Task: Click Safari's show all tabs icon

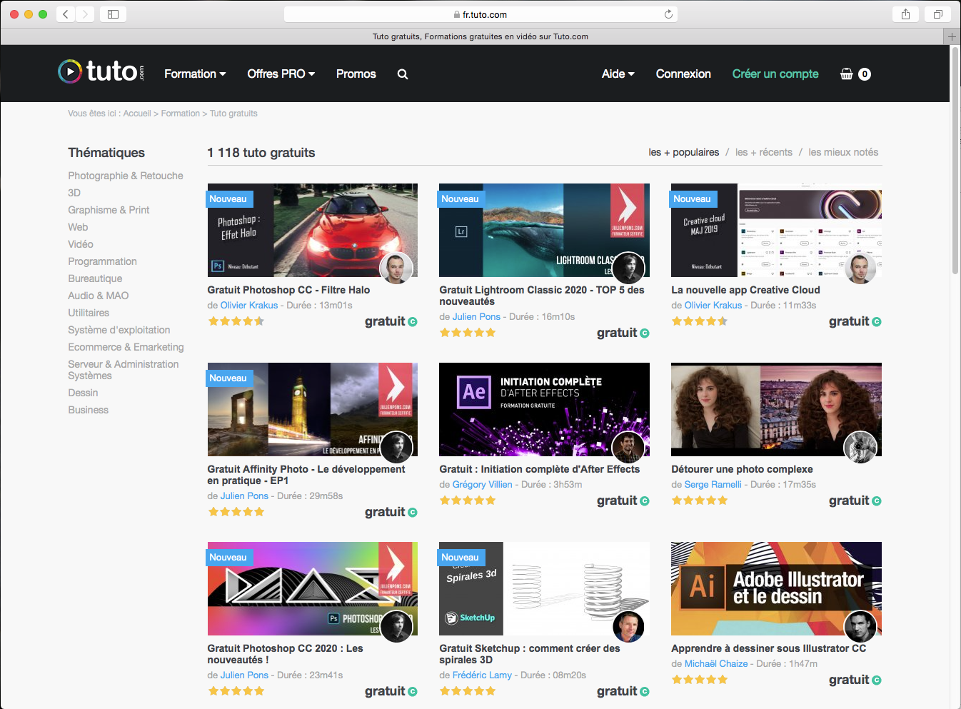Action: pyautogui.click(x=938, y=14)
